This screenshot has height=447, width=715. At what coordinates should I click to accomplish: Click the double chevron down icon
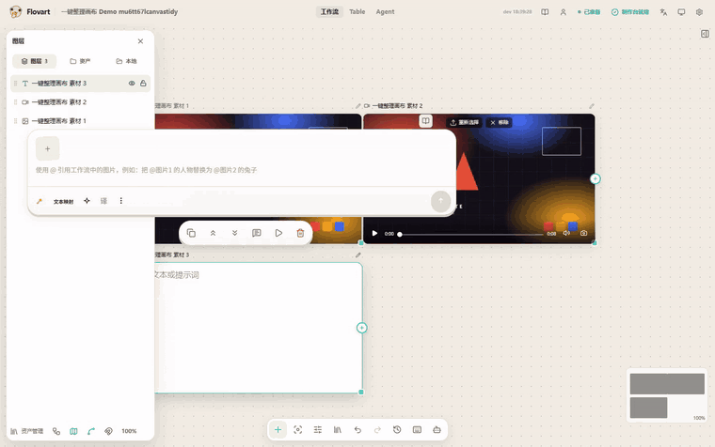tap(235, 233)
